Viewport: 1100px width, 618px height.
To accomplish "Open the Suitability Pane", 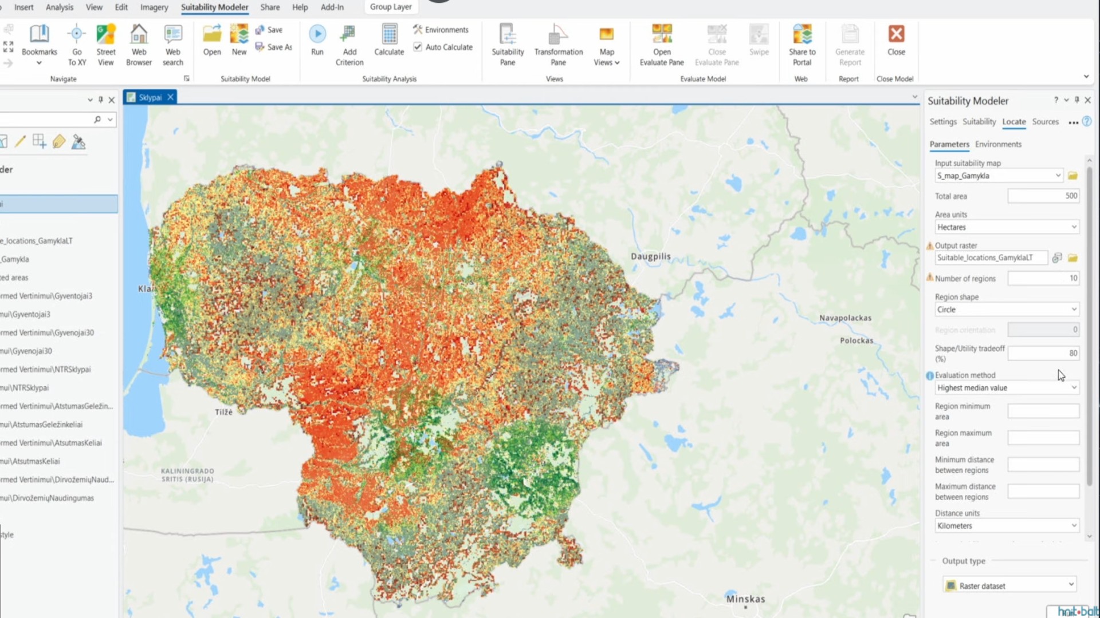I will click(508, 35).
